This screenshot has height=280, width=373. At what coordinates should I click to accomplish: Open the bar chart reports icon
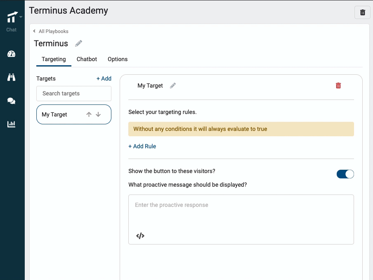[x=11, y=124]
